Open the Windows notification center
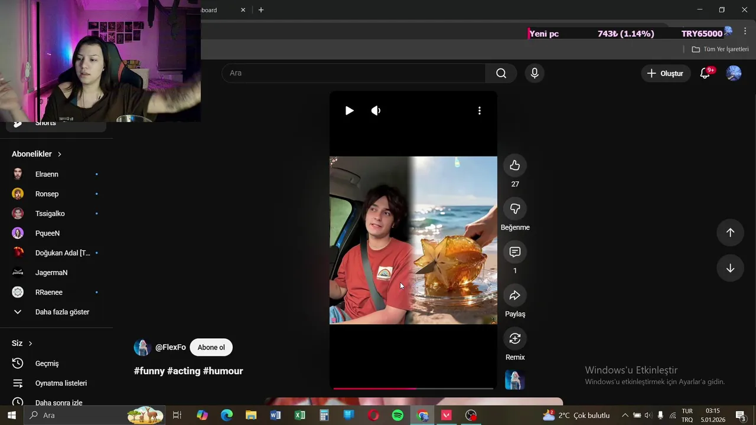 point(741,415)
